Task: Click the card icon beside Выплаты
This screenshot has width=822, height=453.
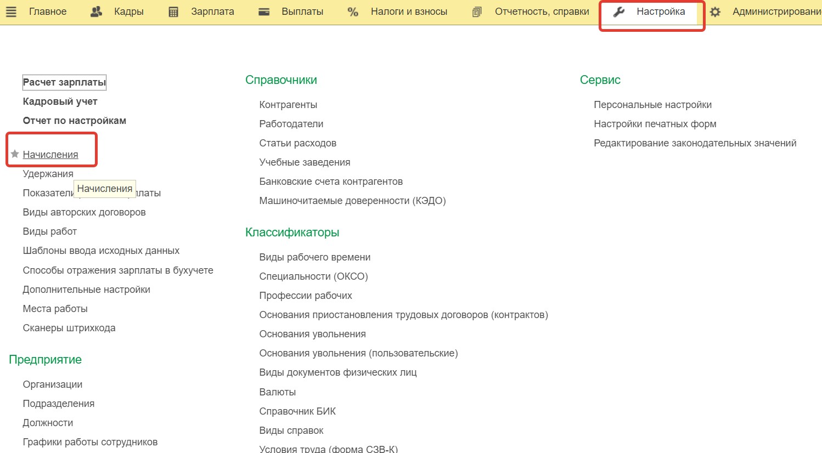Action: point(264,12)
